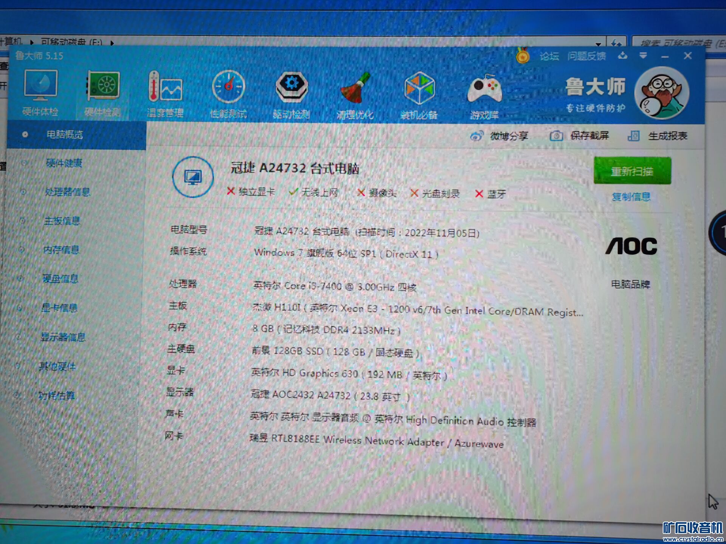This screenshot has width=726, height=544.
Task: Select 硬盘信息 in sidebar
Action: 60,279
